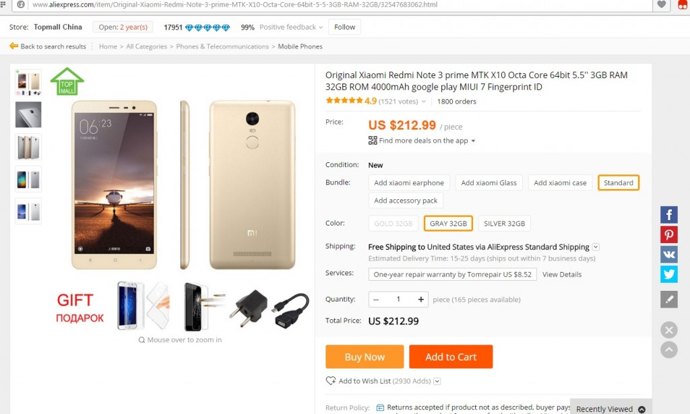
Task: Share via the VK icon
Action: tap(668, 254)
